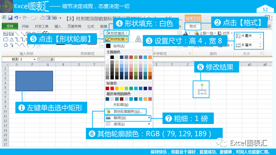Screen dimensions: 276x155
Task: Click the Undo arrow icon
Action: pyautogui.click(x=16, y=18)
